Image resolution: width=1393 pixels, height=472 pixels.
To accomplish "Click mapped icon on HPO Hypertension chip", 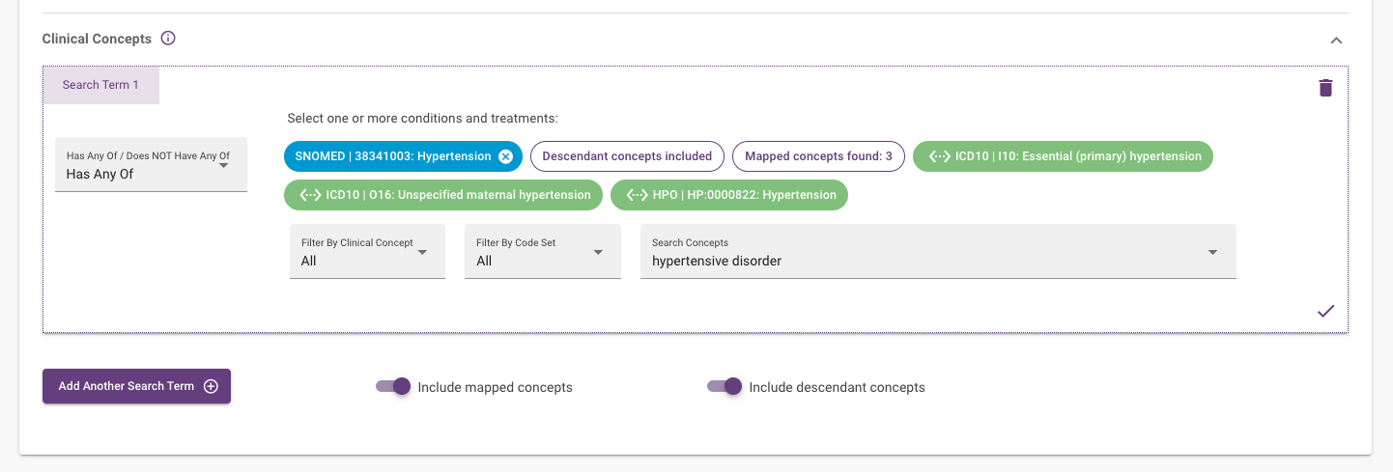I will pyautogui.click(x=637, y=195).
